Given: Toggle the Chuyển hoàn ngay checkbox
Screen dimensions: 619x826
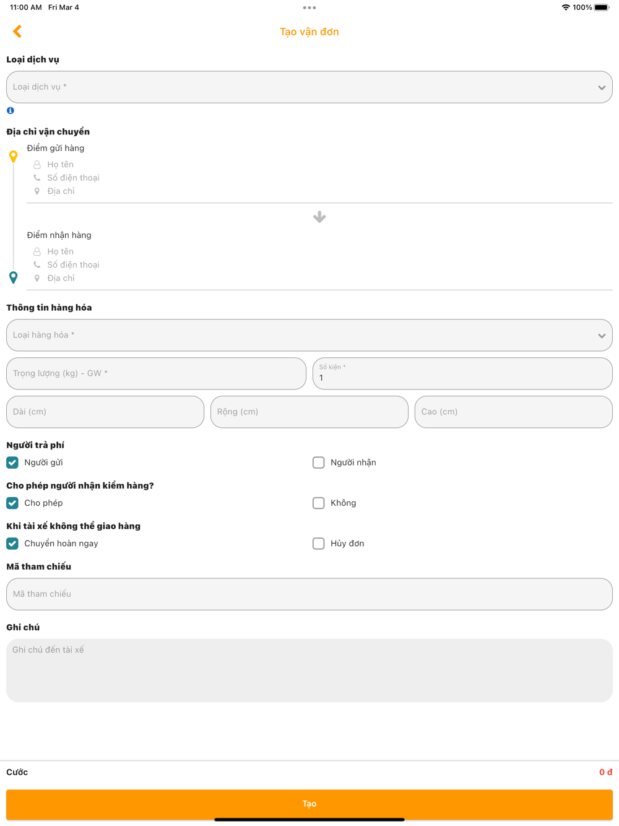Looking at the screenshot, I should (x=12, y=544).
